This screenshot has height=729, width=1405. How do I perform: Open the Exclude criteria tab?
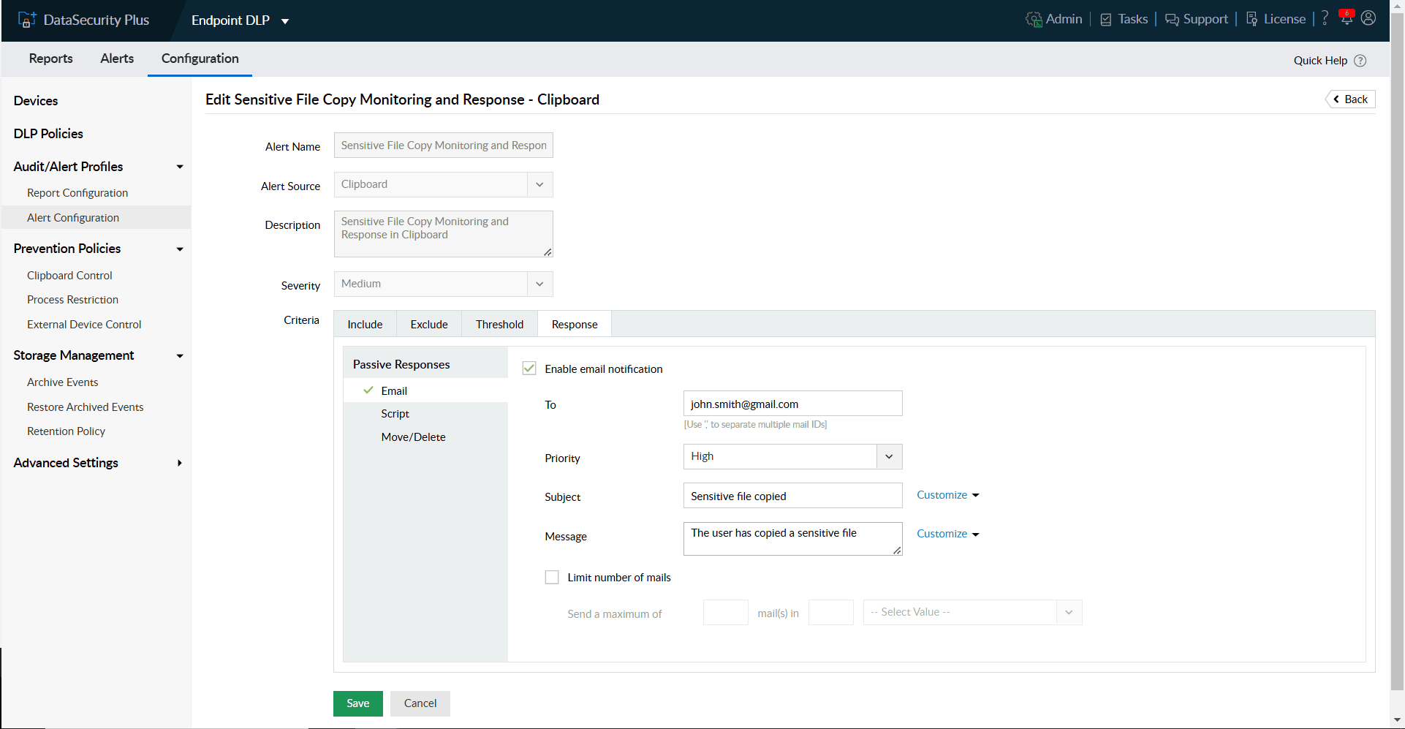click(x=429, y=324)
